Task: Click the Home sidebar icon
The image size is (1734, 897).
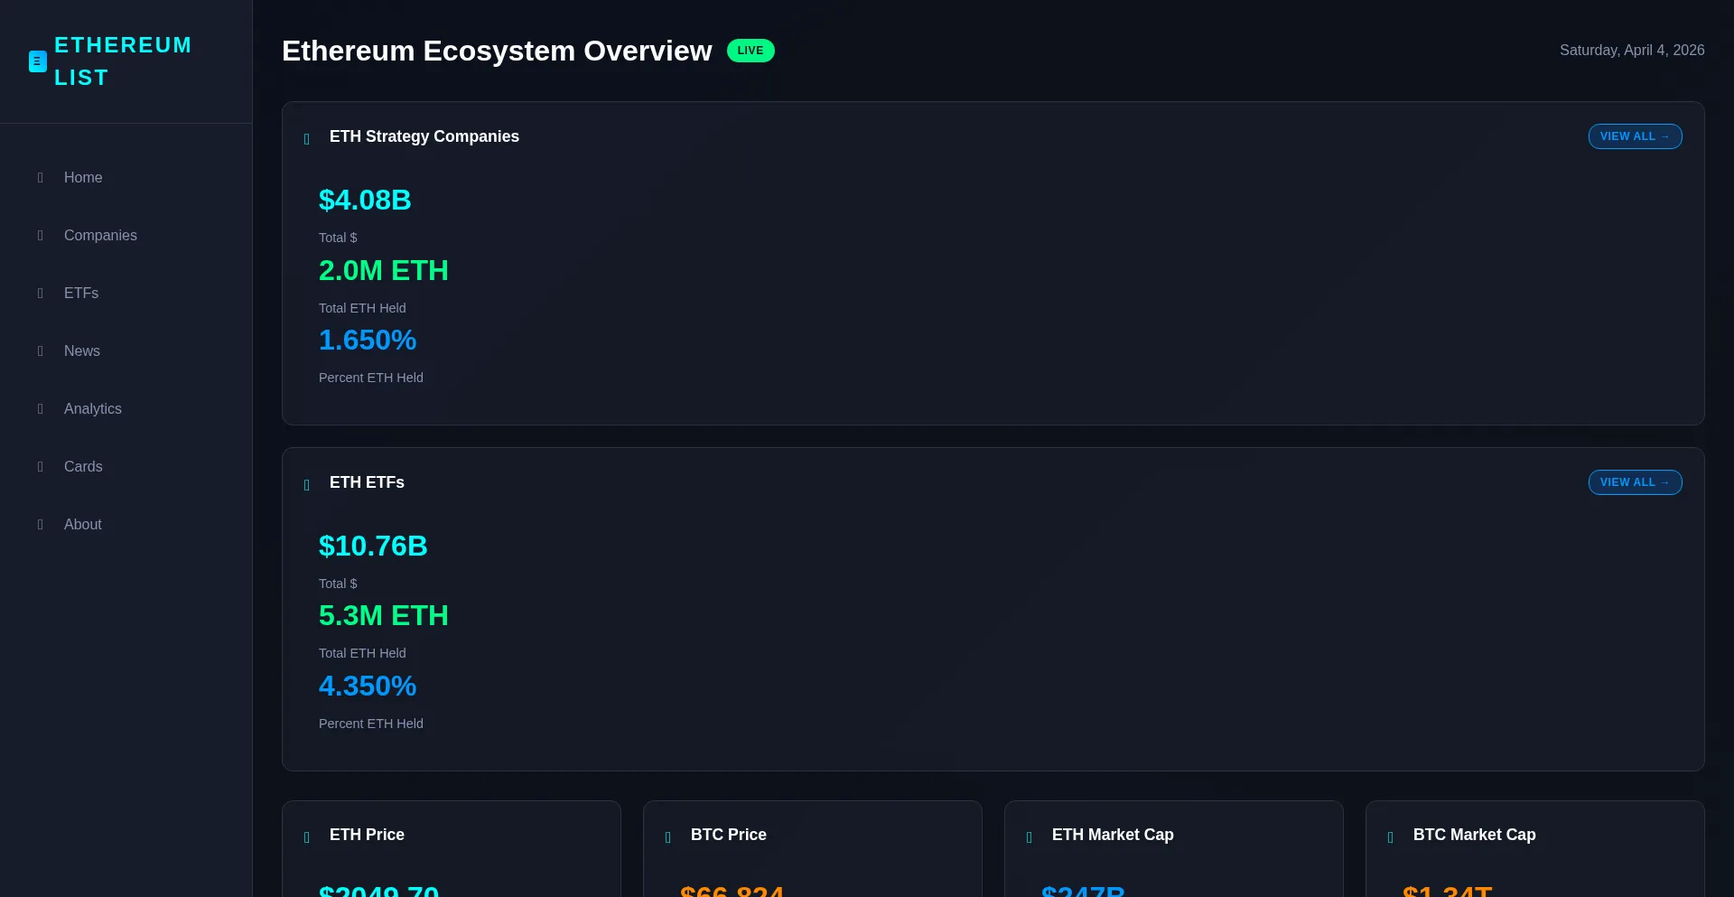Action: (40, 178)
